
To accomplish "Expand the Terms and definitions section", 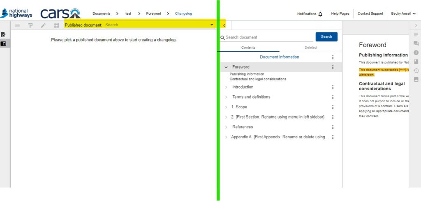I will [226, 97].
